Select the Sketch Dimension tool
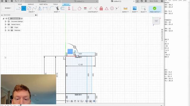This screenshot has width=190, height=106. click(45, 9)
